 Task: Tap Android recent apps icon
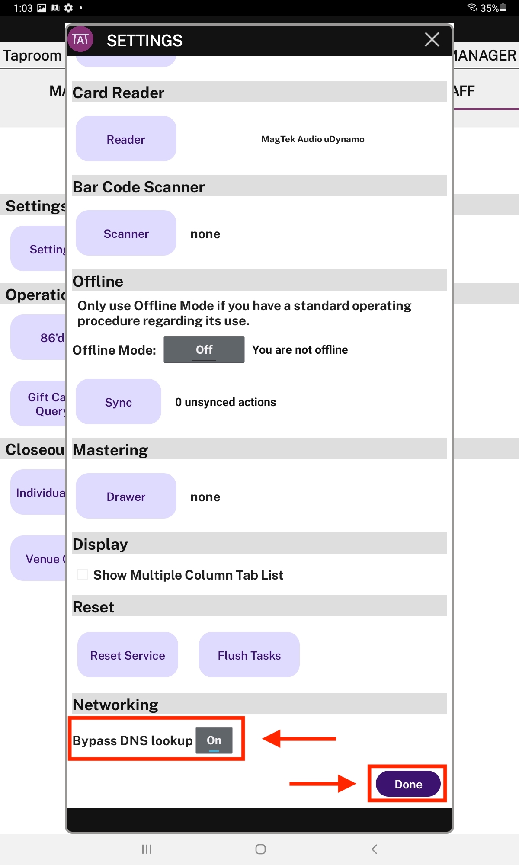[147, 849]
